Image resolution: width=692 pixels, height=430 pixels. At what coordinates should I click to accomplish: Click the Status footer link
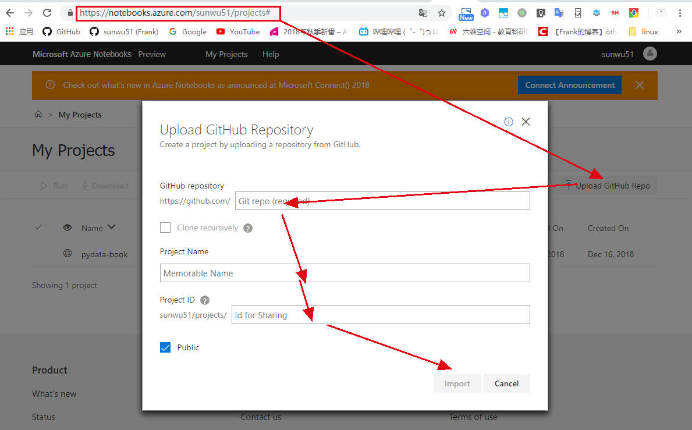(x=43, y=417)
